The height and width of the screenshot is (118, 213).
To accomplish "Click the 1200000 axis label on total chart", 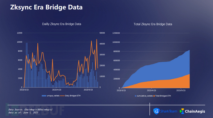I will 116,33.
